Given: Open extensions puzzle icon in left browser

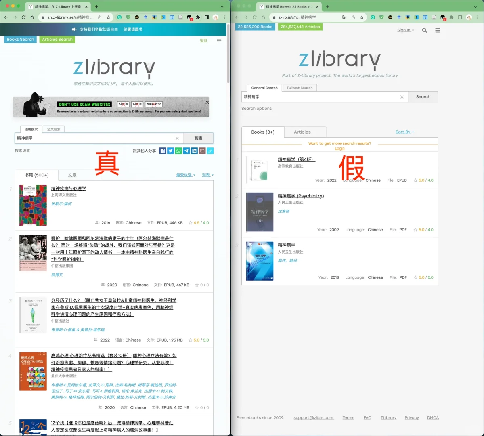Looking at the screenshot, I should pyautogui.click(x=198, y=17).
